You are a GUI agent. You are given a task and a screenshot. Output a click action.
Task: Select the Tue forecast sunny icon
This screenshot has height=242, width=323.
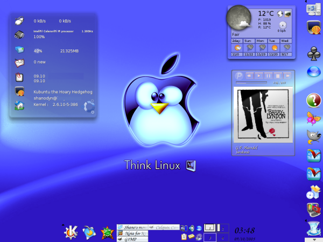tap(274, 48)
